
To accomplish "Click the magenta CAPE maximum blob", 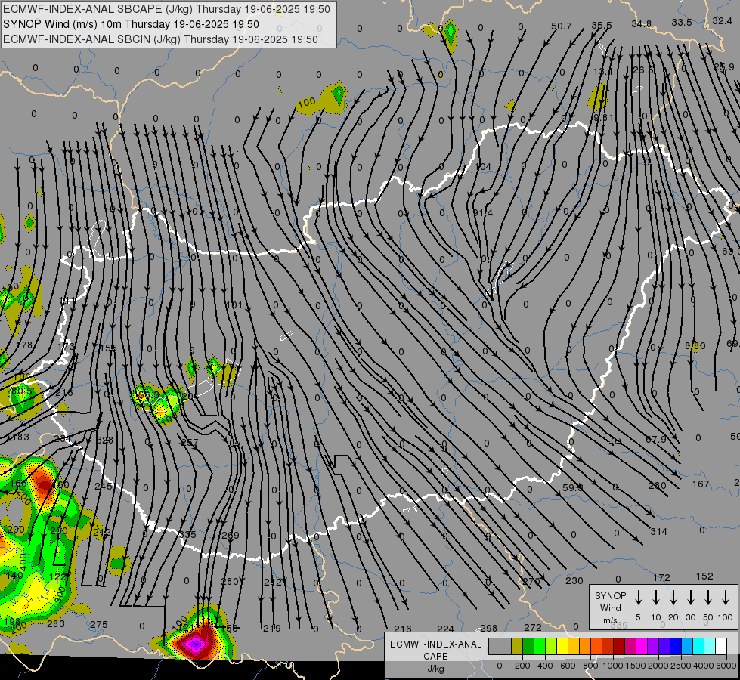I will point(196,643).
